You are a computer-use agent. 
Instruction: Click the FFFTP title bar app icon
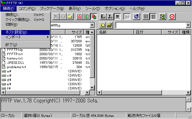click(3, 3)
